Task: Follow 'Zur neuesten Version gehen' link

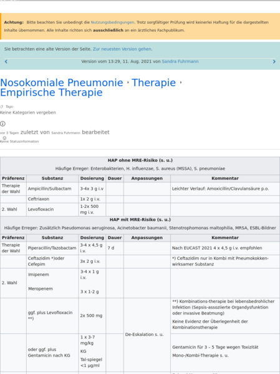Action: (x=122, y=49)
